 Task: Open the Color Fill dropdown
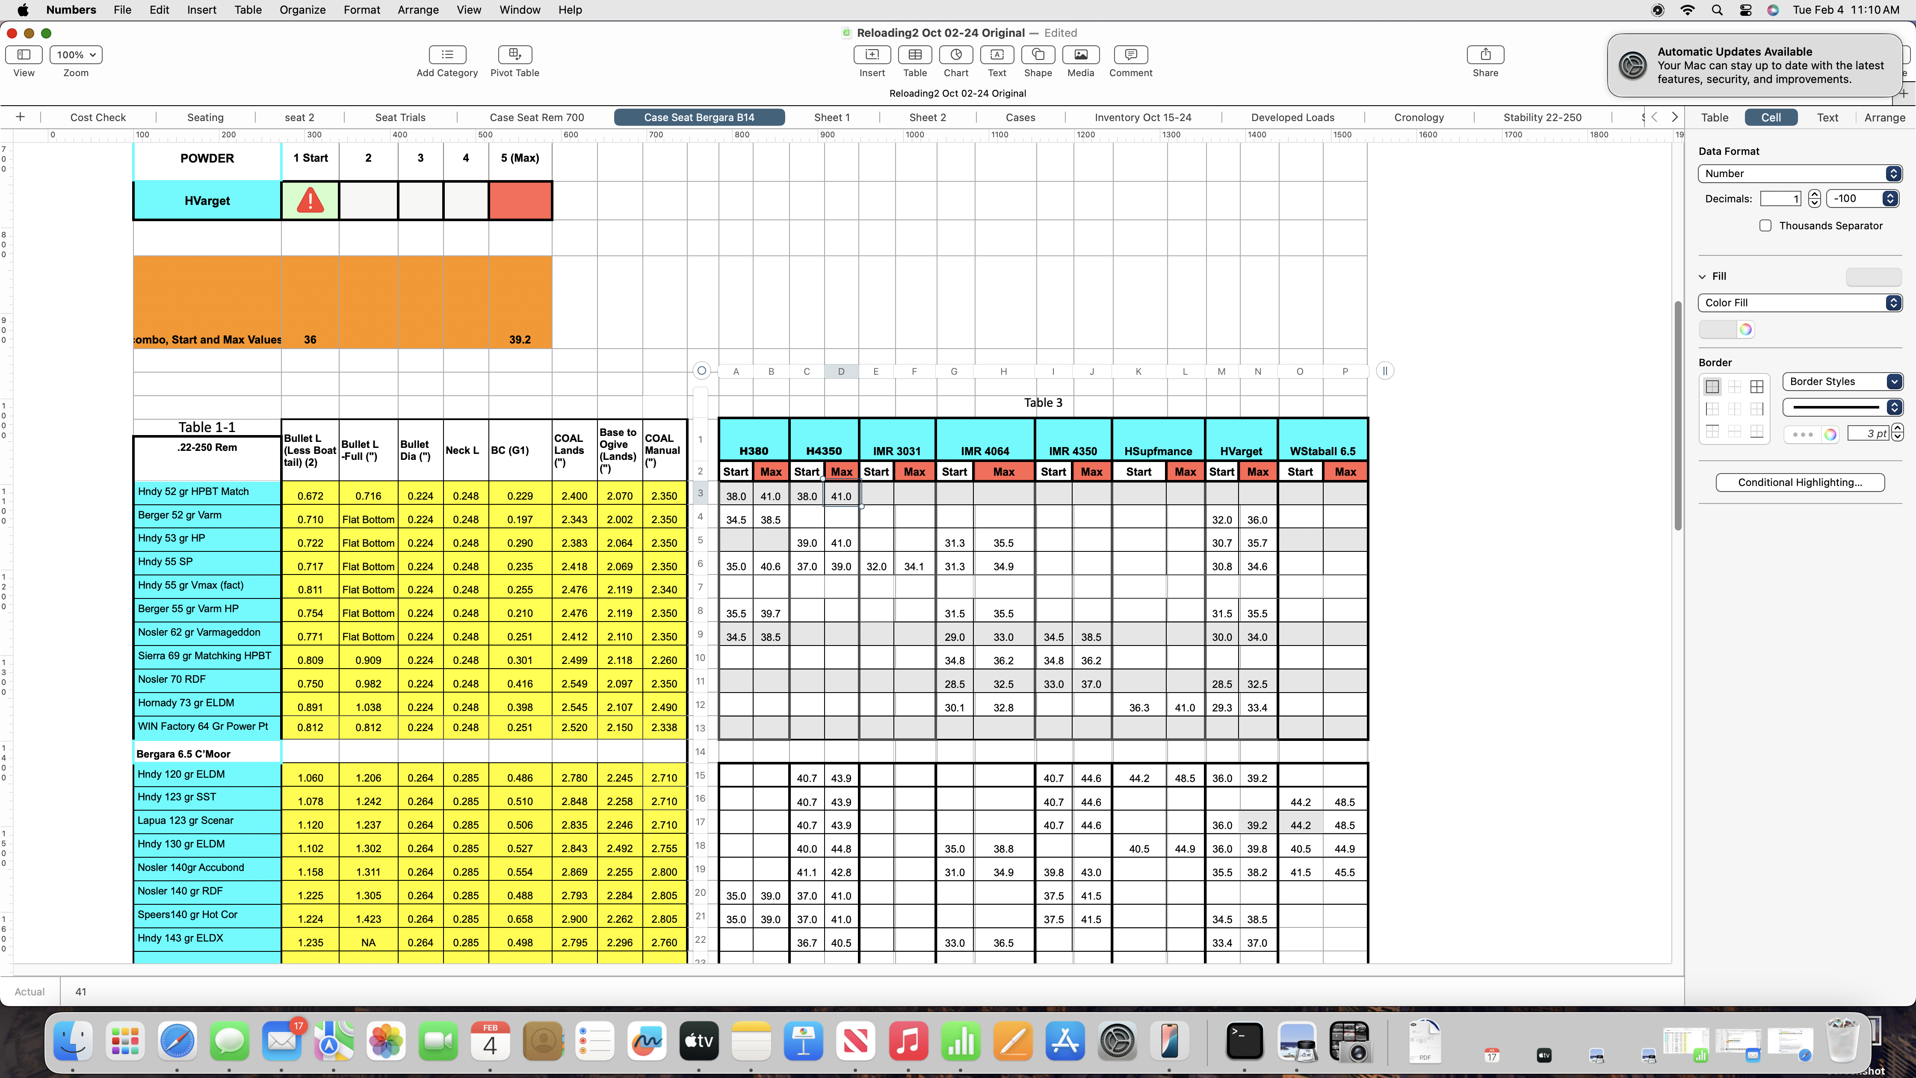coord(1800,303)
